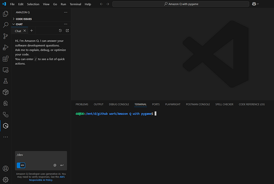Viewport: 274px width, 184px height.
Task: Open the Selection menu
Action: click(33, 4)
